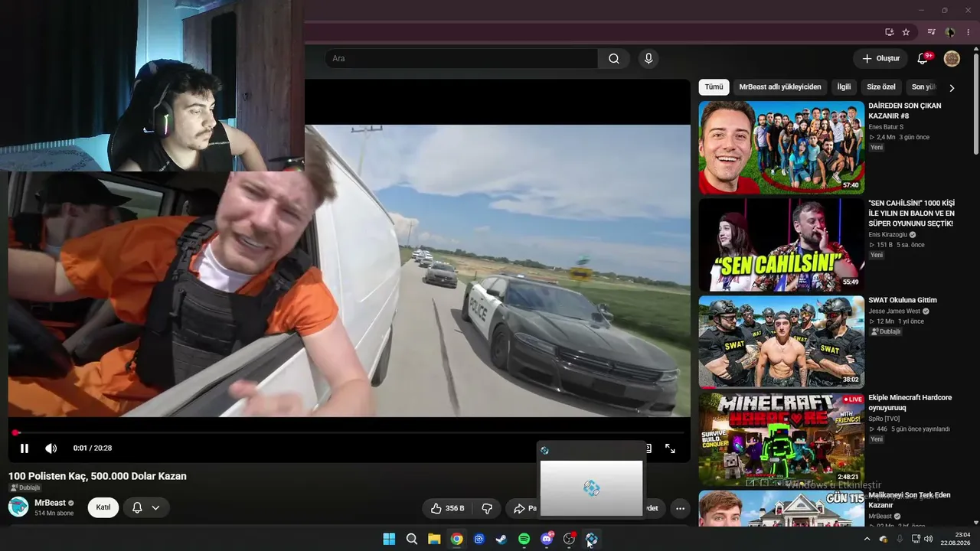Mute the video player volume
Viewport: 980px width, 551px height.
pyautogui.click(x=51, y=448)
